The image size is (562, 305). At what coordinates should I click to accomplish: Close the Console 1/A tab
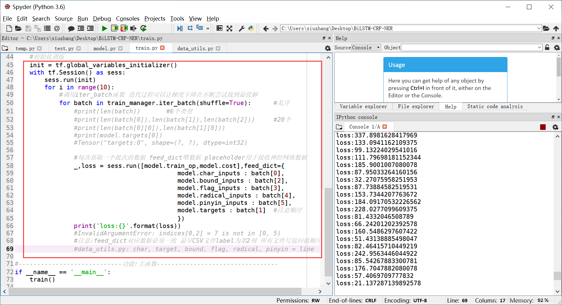coord(385,127)
